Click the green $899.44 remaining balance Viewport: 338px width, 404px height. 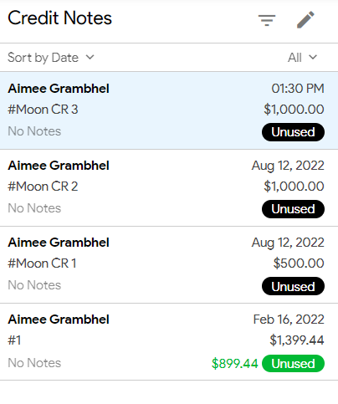point(235,364)
